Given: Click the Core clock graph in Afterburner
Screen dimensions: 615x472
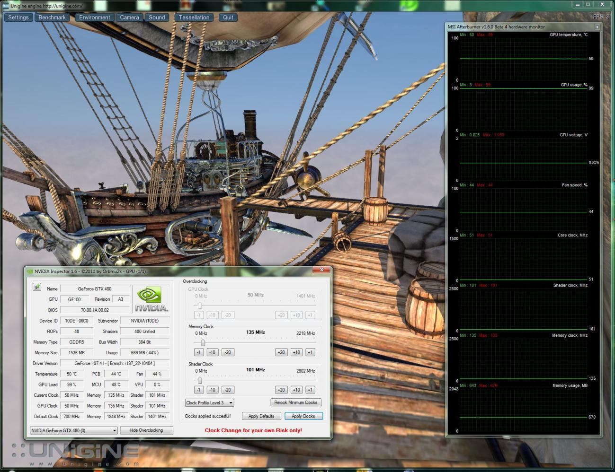Looking at the screenshot, I should (523, 259).
